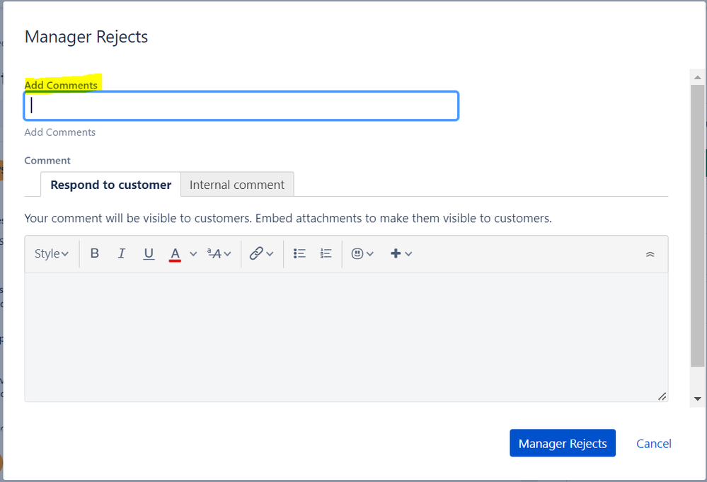Switch to the Internal comment tab
The height and width of the screenshot is (482, 707).
coord(237,185)
